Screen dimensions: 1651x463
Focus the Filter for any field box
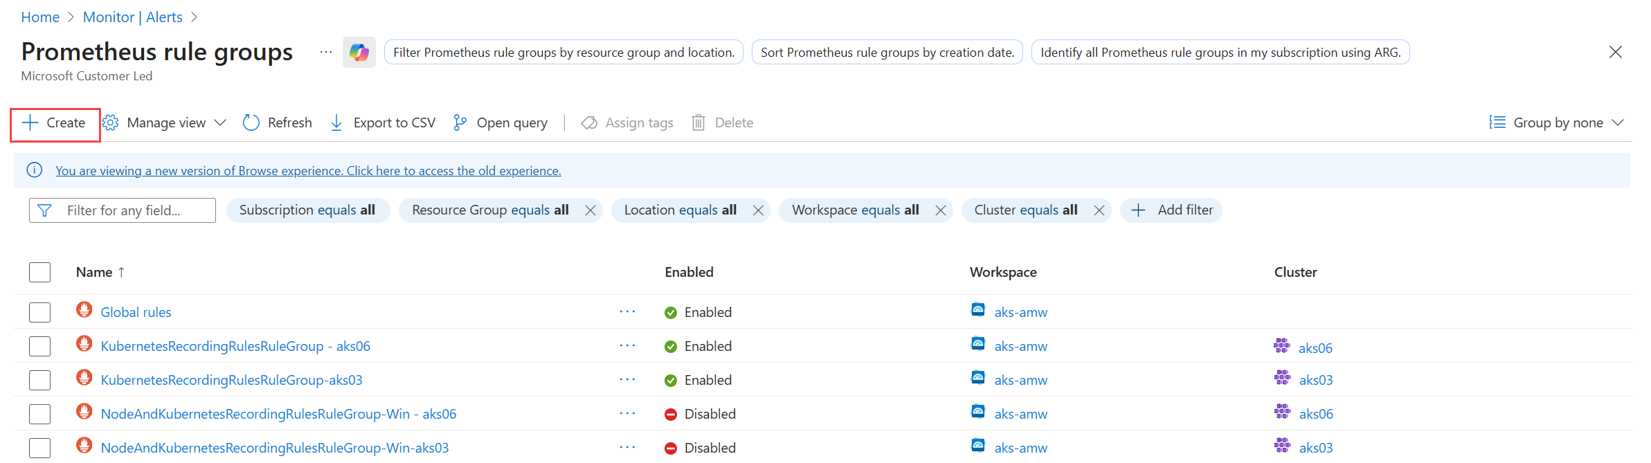[123, 210]
